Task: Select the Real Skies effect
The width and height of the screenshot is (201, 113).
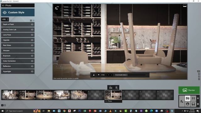Action: point(18,45)
